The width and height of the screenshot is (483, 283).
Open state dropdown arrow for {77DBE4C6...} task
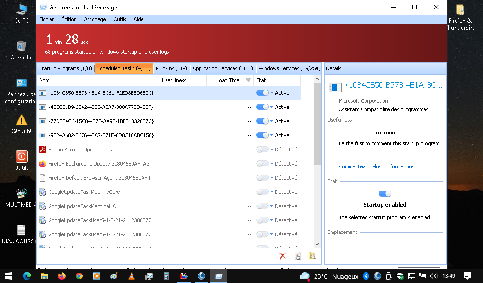(x=272, y=122)
